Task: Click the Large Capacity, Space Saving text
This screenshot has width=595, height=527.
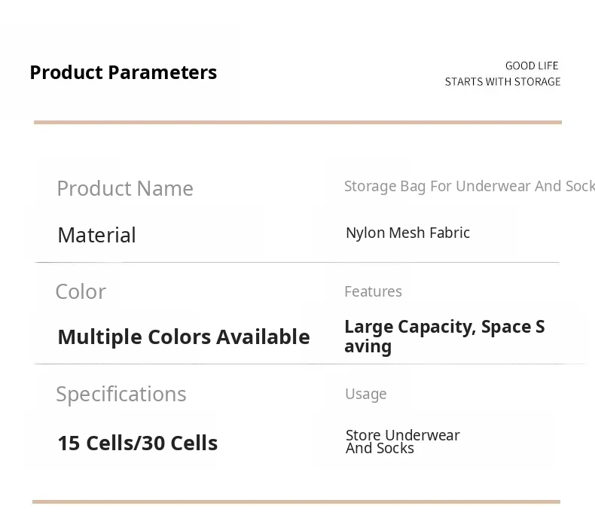Action: click(444, 336)
